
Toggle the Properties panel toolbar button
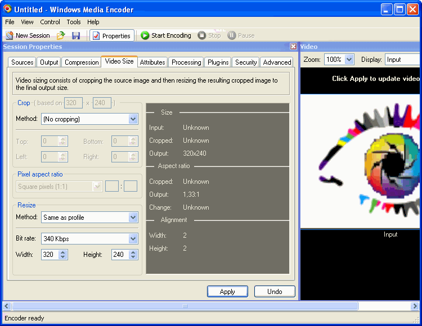click(111, 35)
